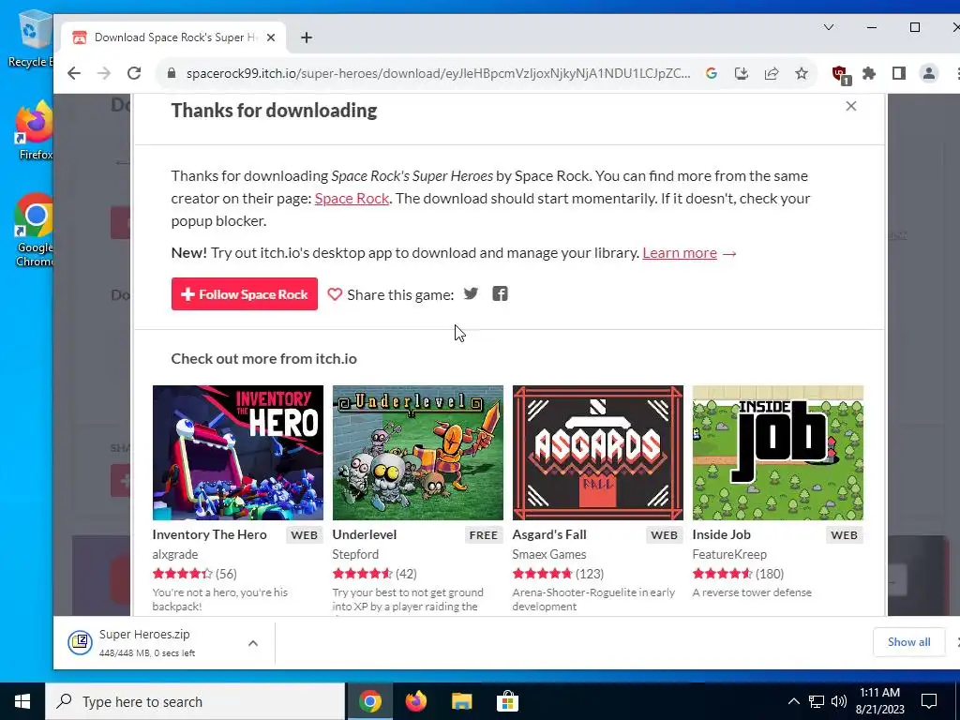The height and width of the screenshot is (720, 960).
Task: Open Firefox from the taskbar
Action: coord(415,701)
